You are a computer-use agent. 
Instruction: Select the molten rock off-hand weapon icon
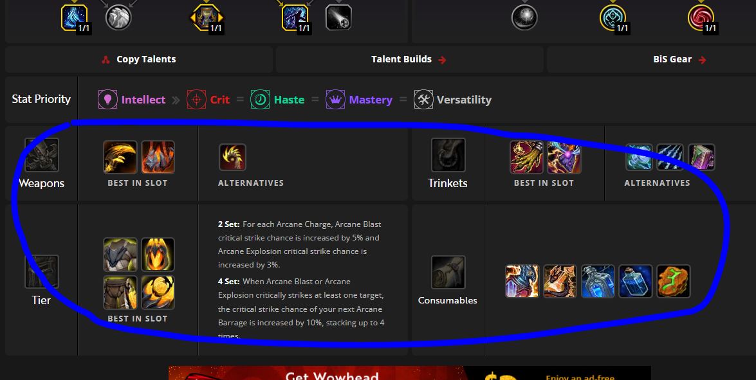(158, 157)
